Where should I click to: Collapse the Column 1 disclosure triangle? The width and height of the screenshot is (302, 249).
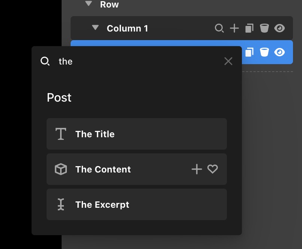click(95, 27)
